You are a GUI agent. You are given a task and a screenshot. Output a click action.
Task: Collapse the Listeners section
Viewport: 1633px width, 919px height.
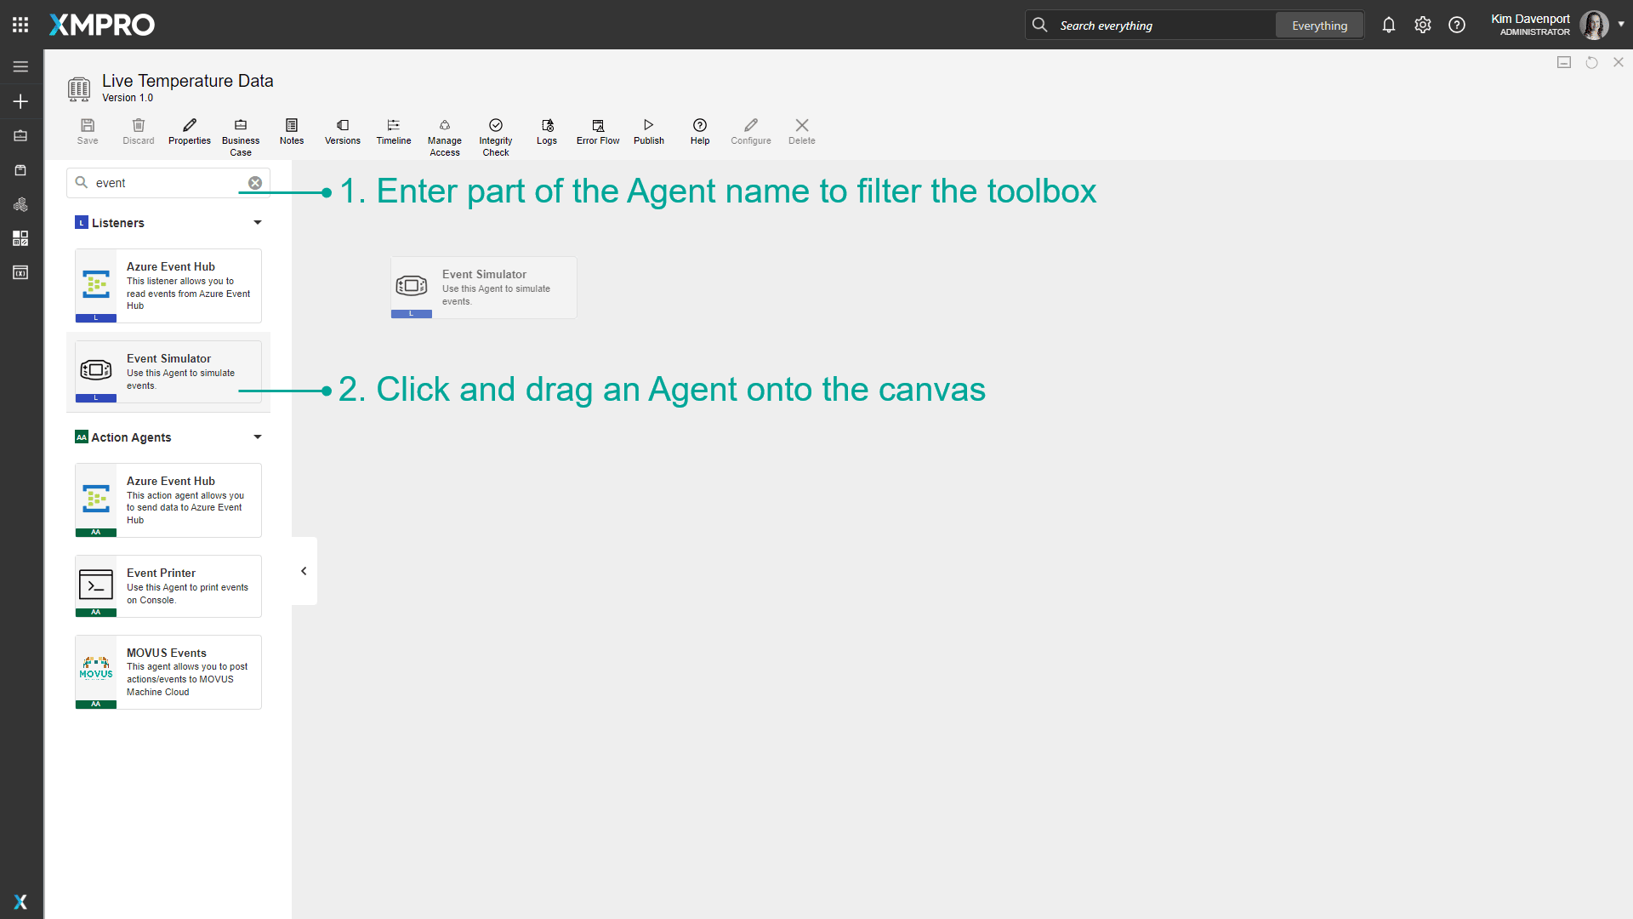tap(257, 222)
